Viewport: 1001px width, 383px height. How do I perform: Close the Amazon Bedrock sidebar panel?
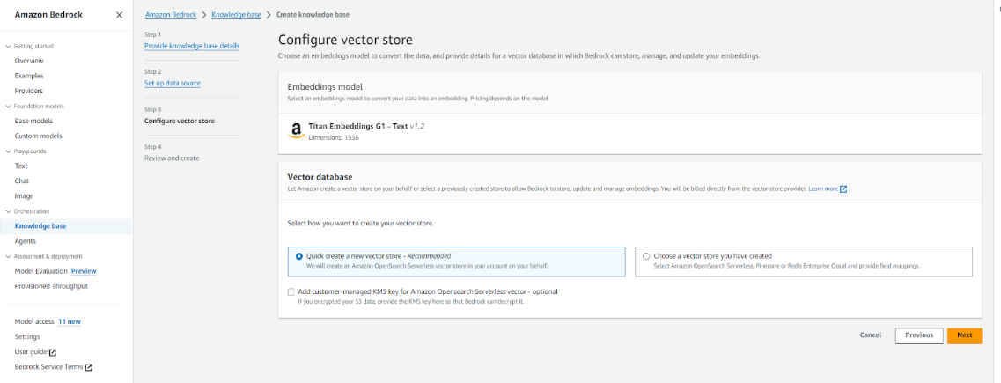coord(119,15)
